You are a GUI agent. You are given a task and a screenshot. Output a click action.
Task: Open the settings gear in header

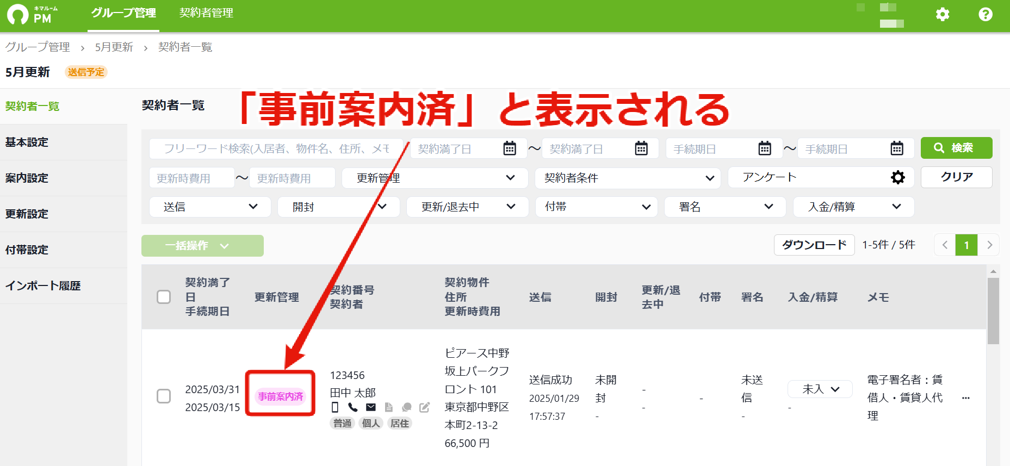tap(943, 14)
